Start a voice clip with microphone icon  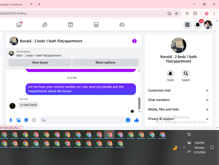[11, 120]
